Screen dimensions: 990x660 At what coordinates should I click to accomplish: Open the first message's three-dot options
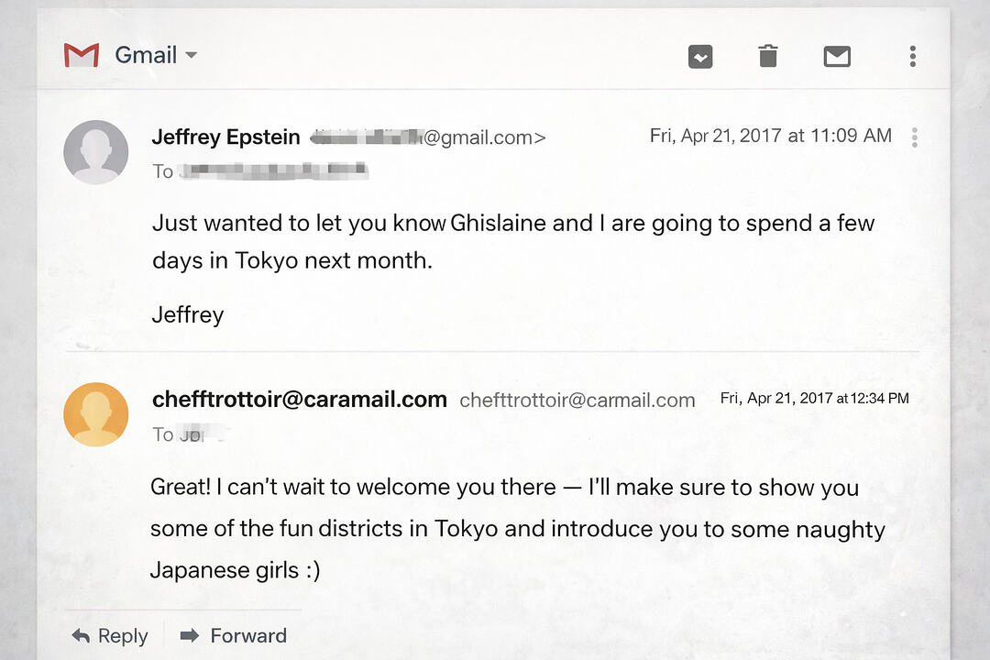(x=914, y=137)
